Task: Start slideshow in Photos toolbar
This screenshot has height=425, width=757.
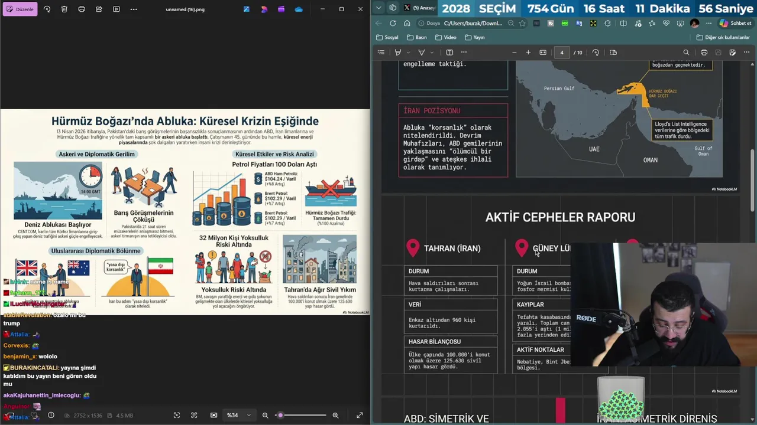Action: (x=116, y=9)
